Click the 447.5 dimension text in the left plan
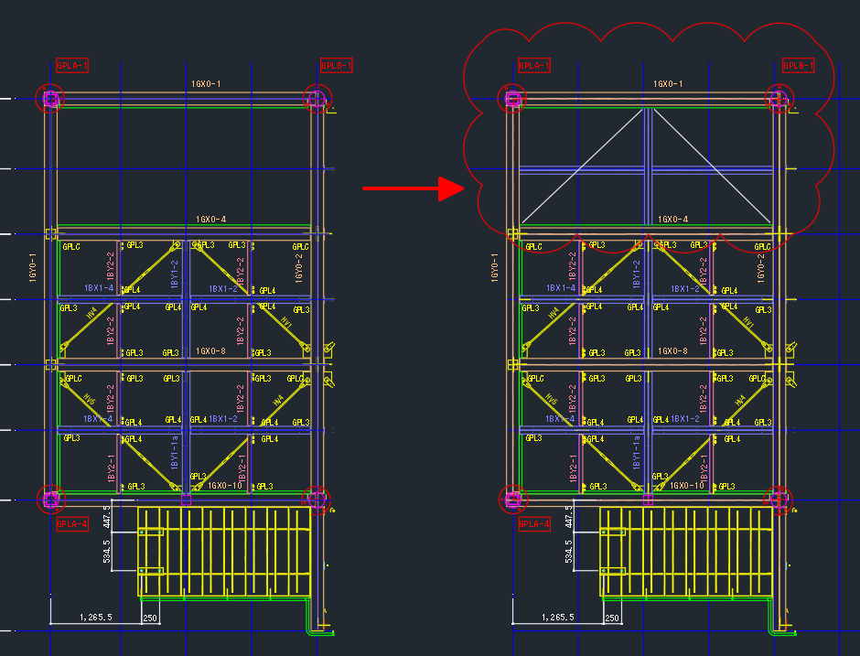The width and height of the screenshot is (860, 656). click(106, 516)
